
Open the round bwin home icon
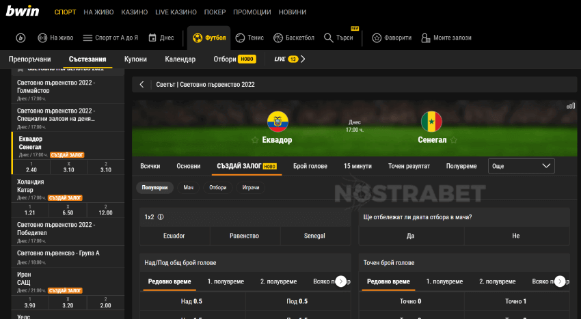point(21,38)
